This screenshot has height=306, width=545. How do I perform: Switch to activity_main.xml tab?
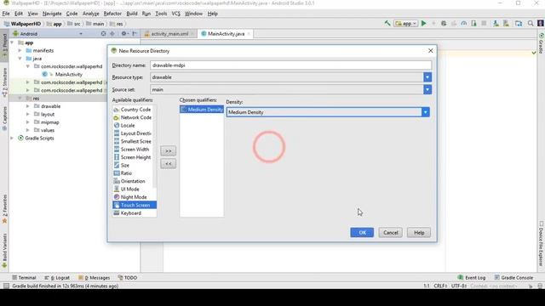(169, 34)
